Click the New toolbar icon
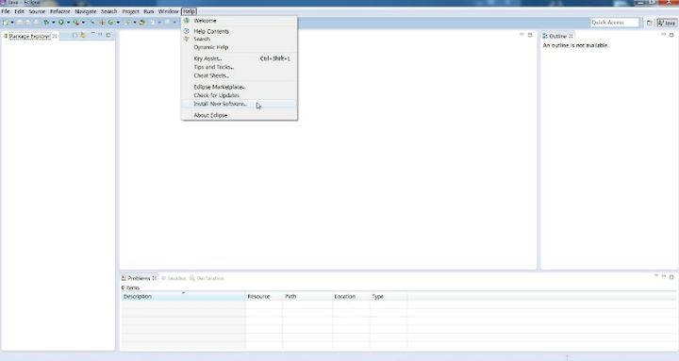 (x=6, y=22)
